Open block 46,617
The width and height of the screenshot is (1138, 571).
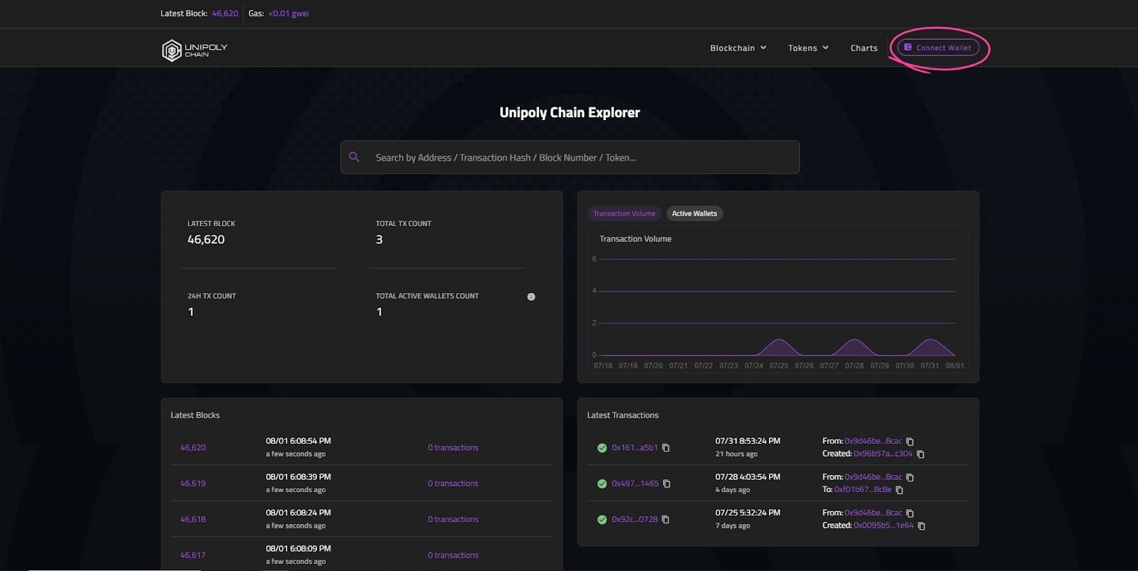[193, 555]
